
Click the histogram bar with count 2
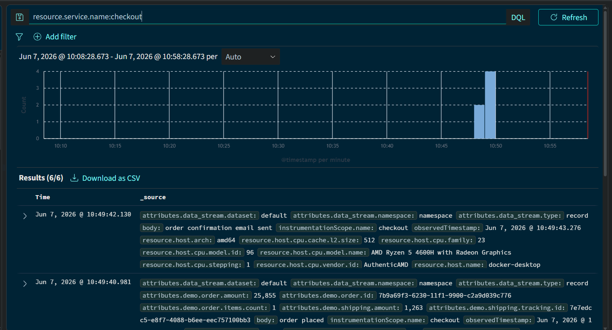pyautogui.click(x=479, y=122)
